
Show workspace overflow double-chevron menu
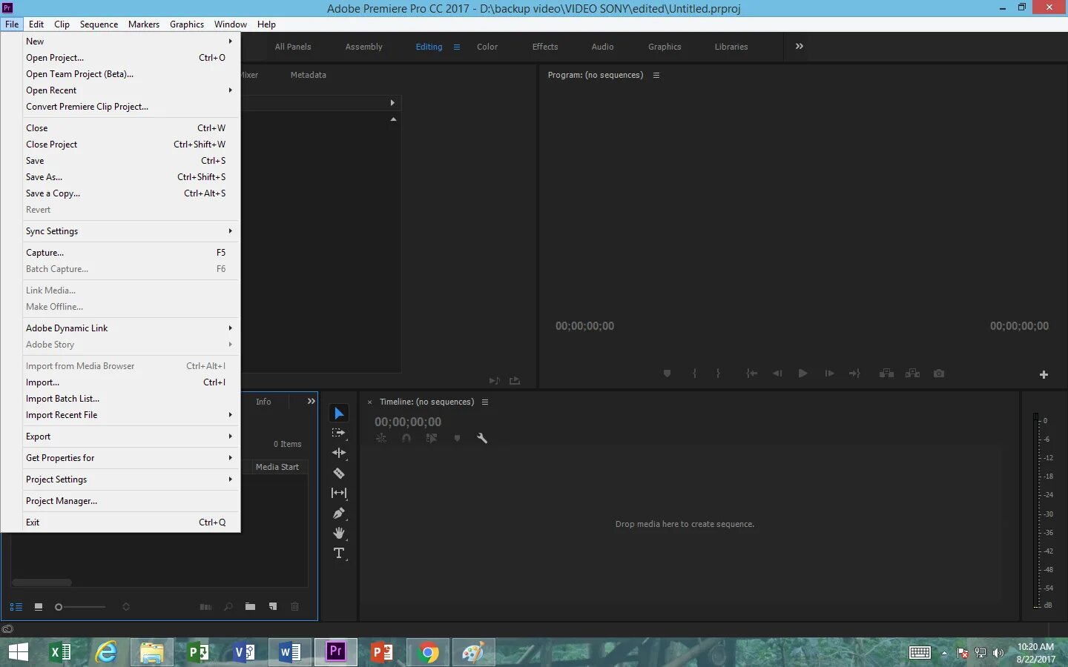coord(800,46)
